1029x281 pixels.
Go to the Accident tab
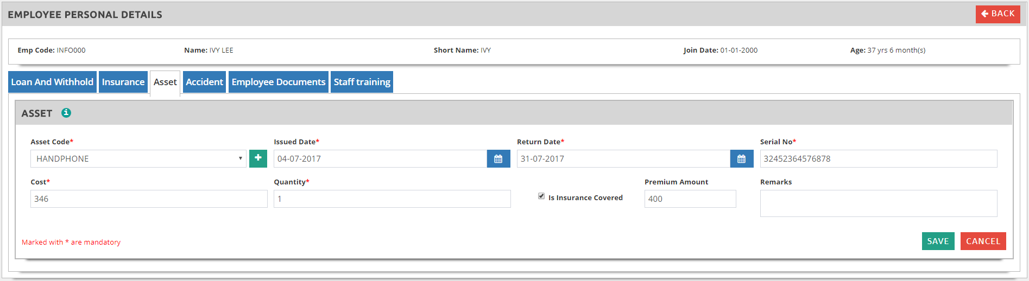[x=204, y=82]
